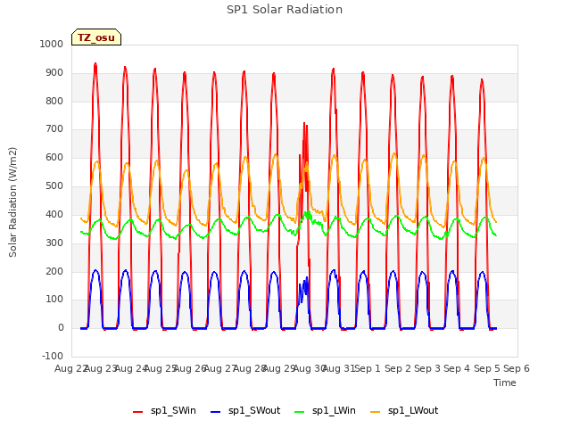Select the 200 y-axis tick label
The height and width of the screenshot is (428, 571).
54,271
